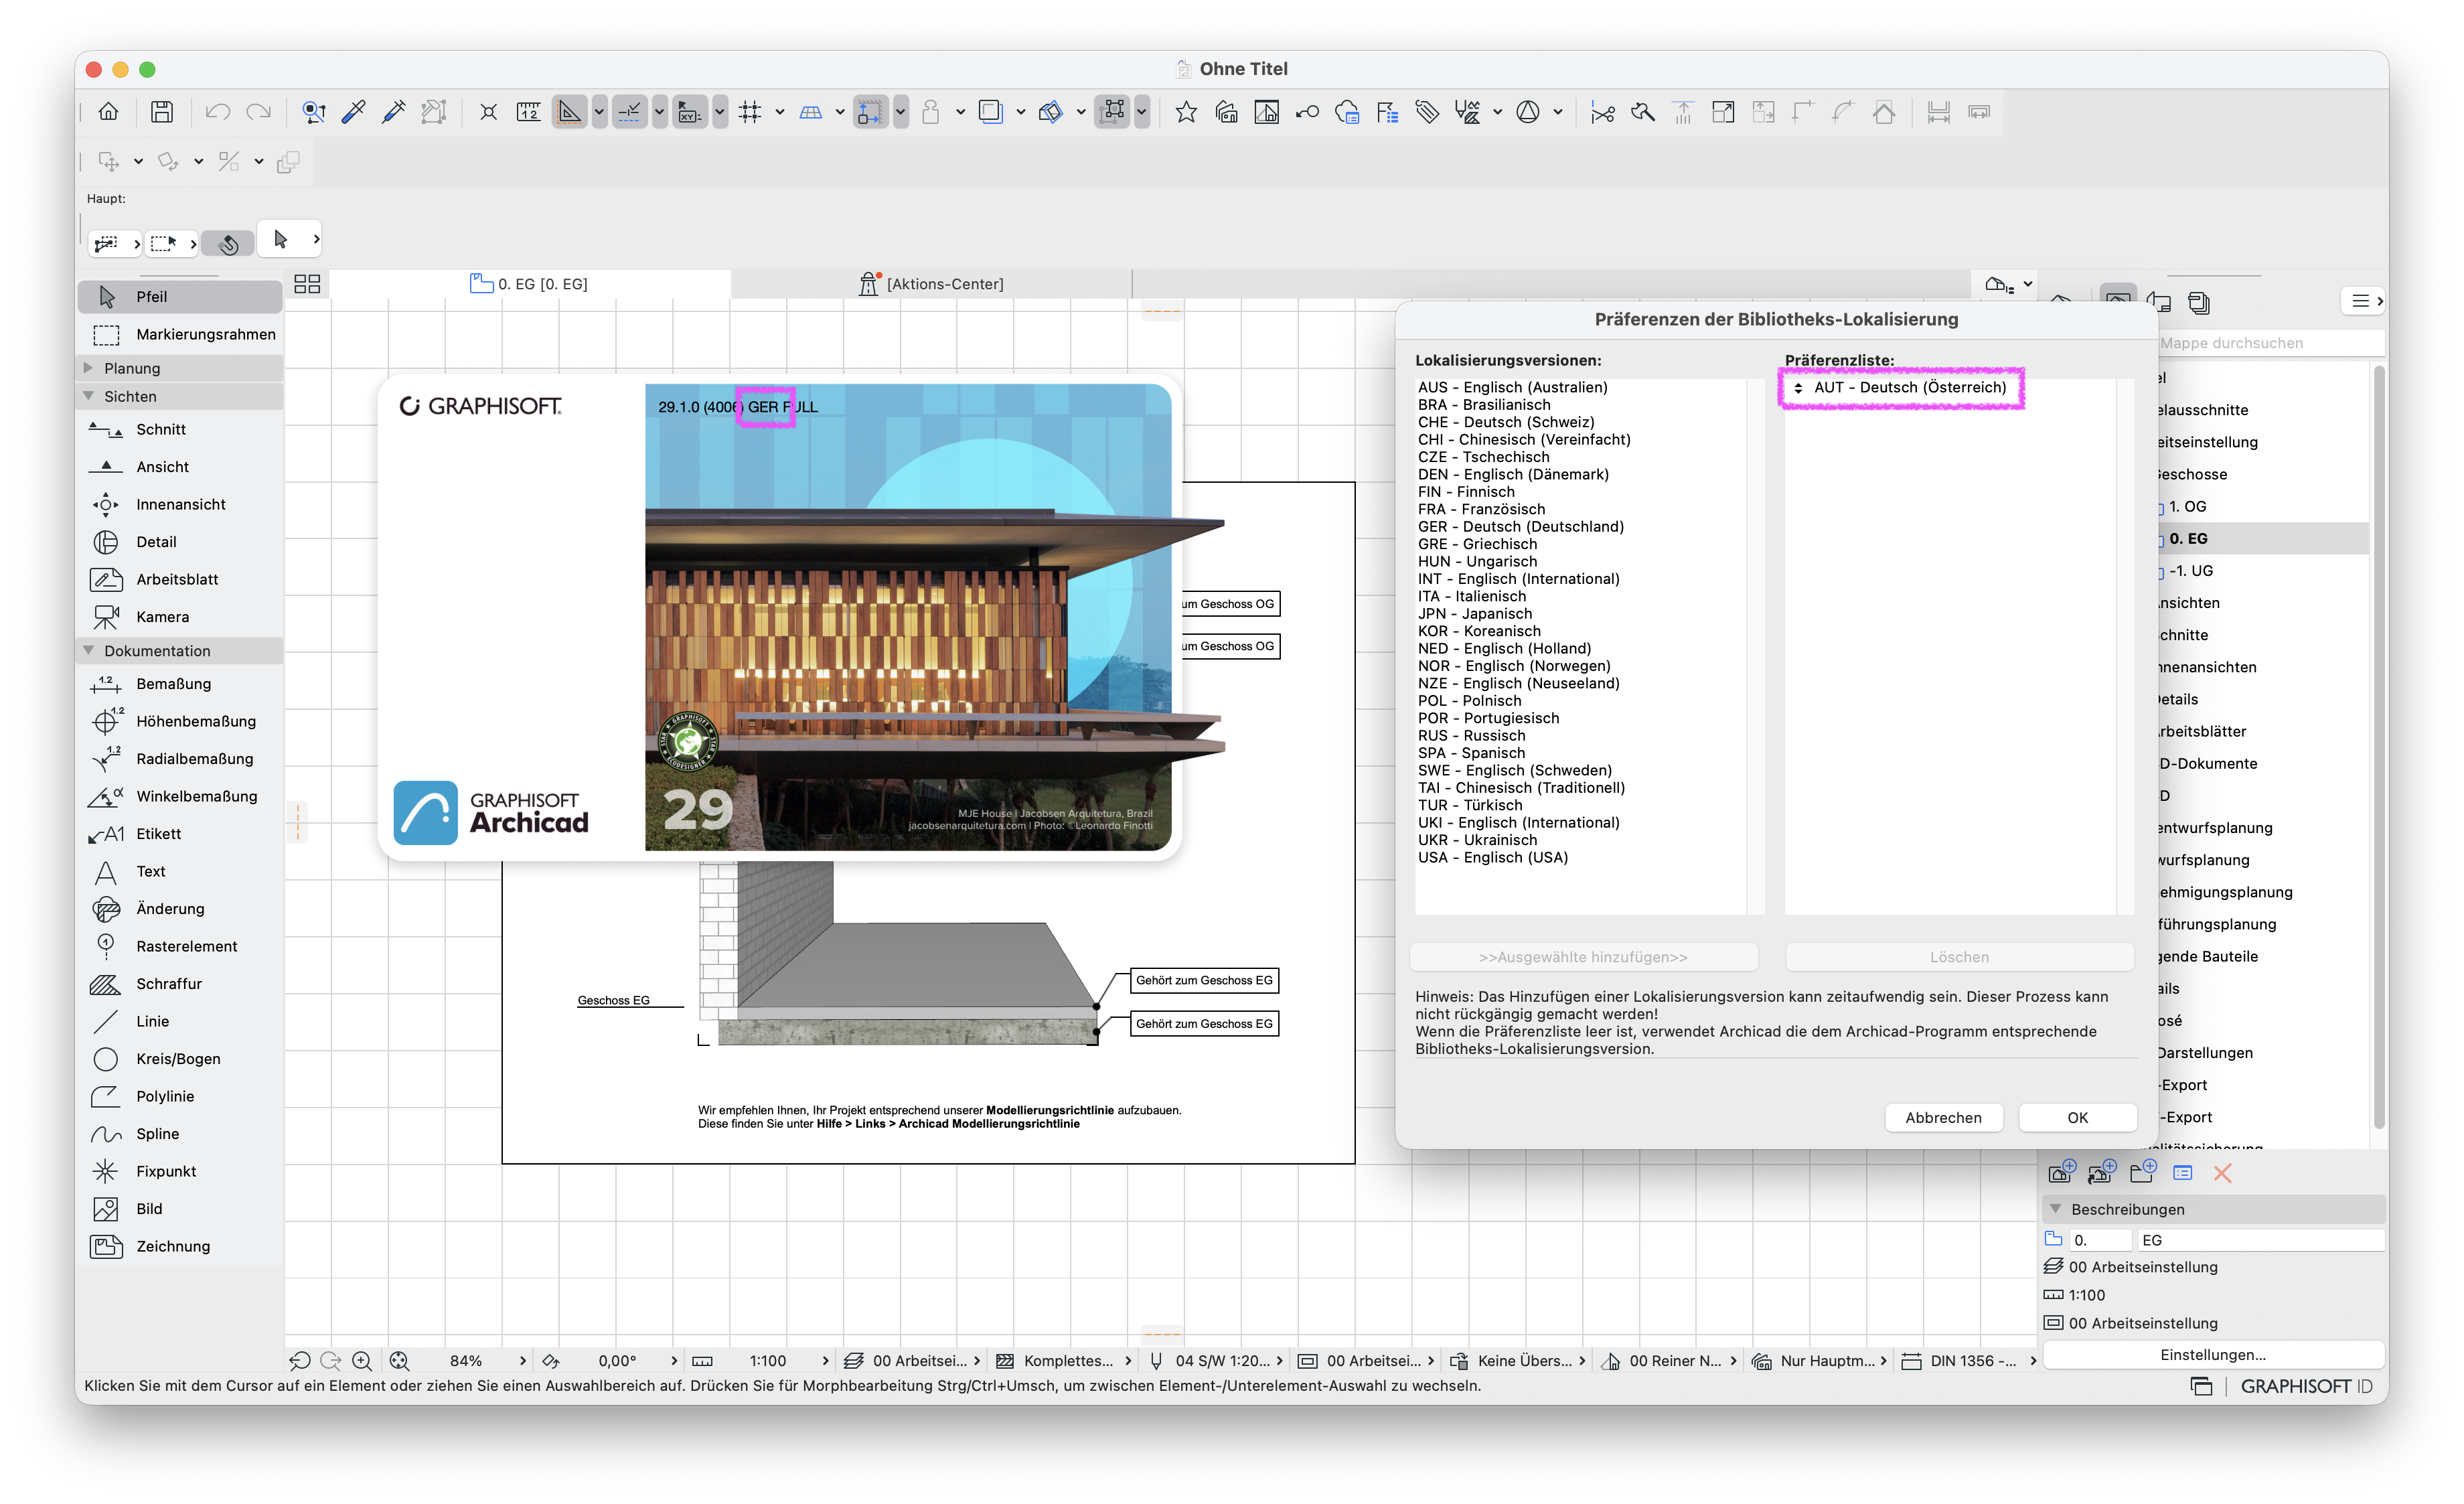Image resolution: width=2464 pixels, height=1504 pixels.
Task: Select Pfeil tool in toolbox
Action: (x=180, y=297)
